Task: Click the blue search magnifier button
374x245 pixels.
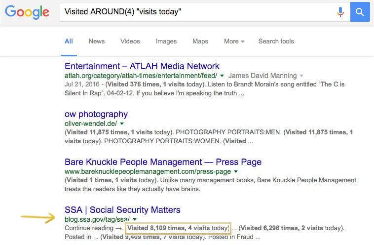Action: [x=360, y=12]
